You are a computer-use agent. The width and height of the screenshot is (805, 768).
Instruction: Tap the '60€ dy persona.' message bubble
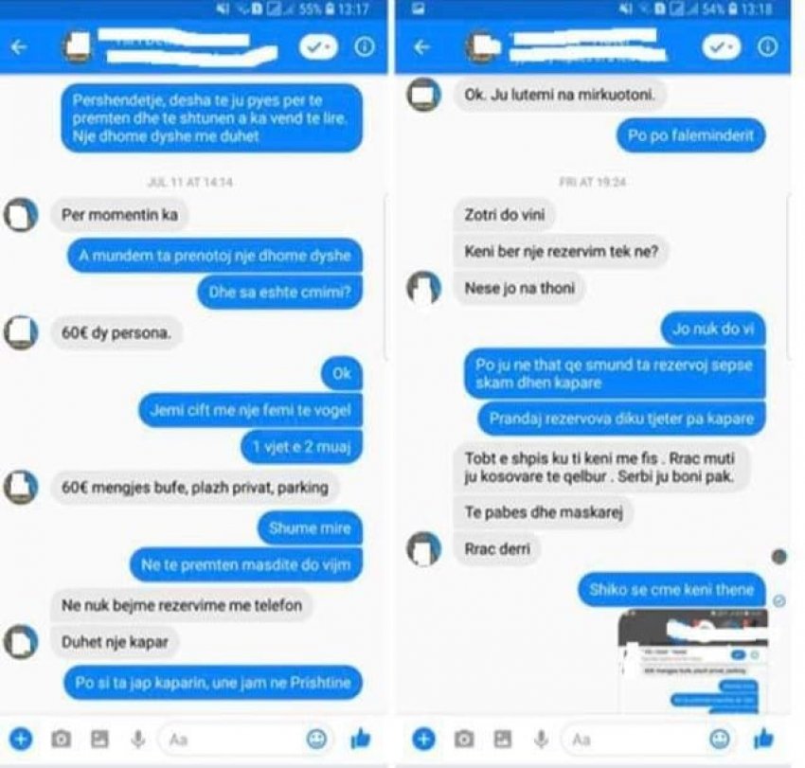pos(116,332)
